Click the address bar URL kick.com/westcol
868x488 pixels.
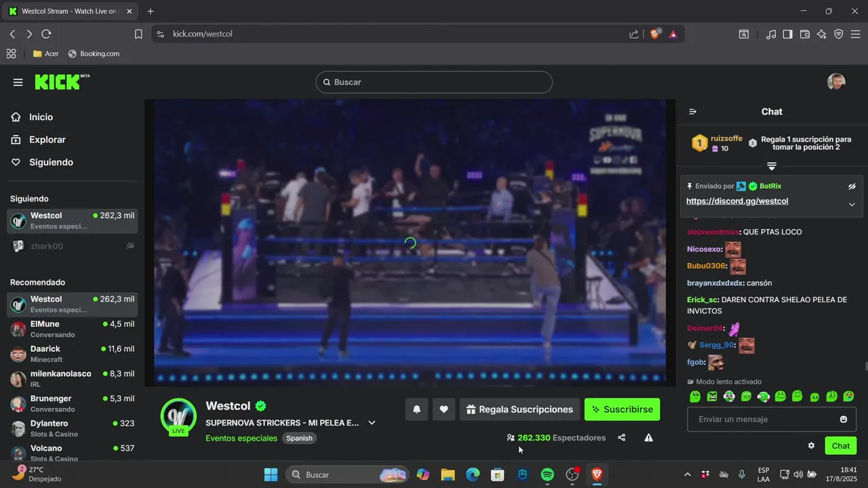point(203,34)
